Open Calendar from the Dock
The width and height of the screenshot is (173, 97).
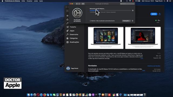tap(64, 95)
